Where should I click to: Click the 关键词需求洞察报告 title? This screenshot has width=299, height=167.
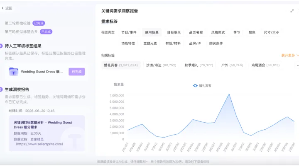tap(120, 11)
